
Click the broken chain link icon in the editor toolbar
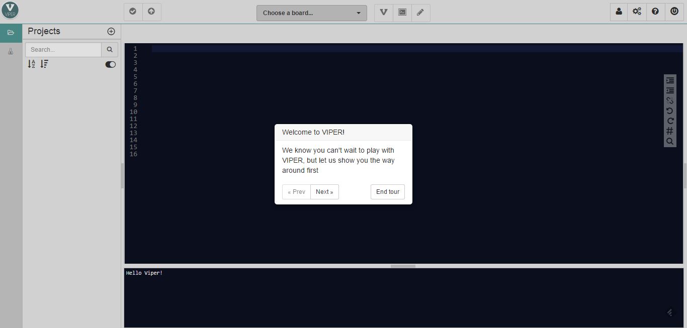(x=670, y=100)
